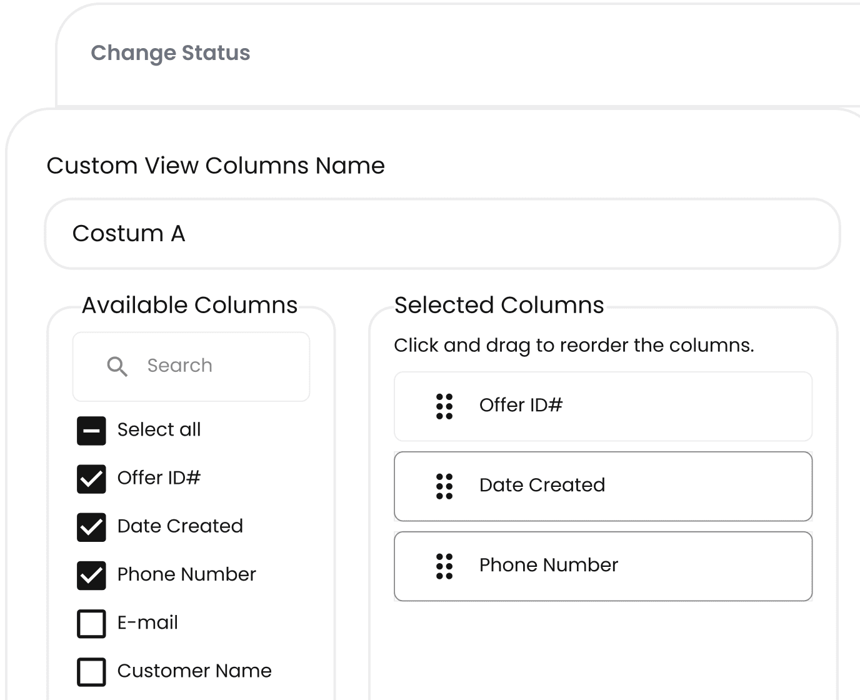This screenshot has height=700, width=860.
Task: Open the Change Status panel
Action: click(x=171, y=53)
